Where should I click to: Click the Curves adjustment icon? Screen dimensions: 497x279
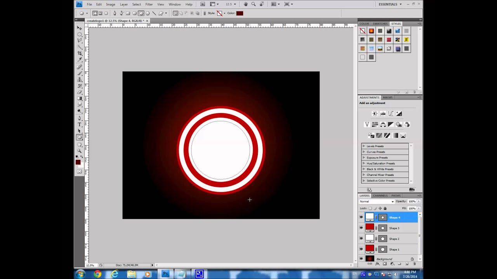391,114
